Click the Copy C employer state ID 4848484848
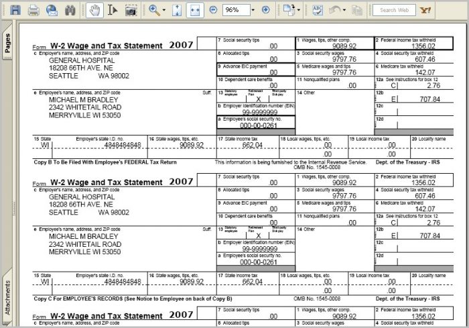This screenshot has width=469, height=328. click(123, 282)
